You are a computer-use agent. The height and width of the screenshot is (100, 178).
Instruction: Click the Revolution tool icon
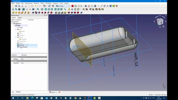coord(16,12)
